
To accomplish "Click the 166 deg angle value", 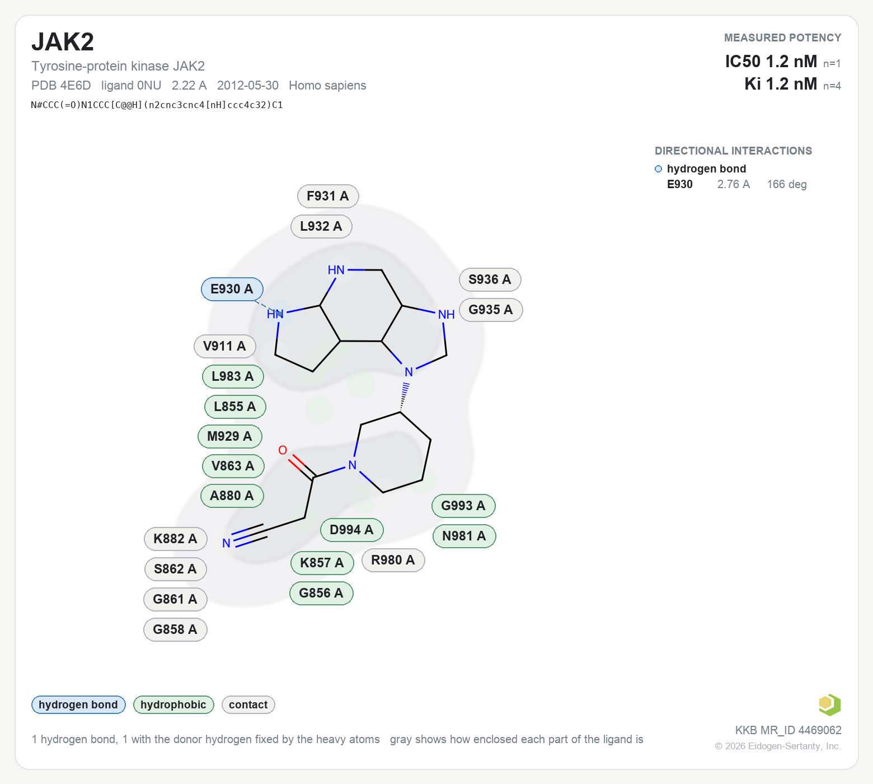I will [x=787, y=184].
